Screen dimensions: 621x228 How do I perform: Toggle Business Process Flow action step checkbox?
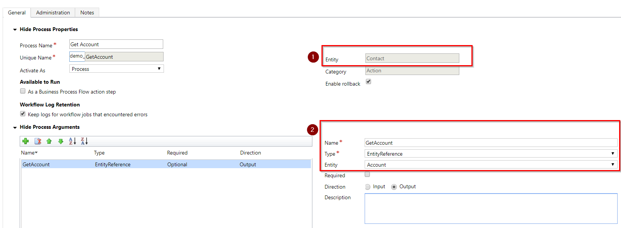[23, 91]
